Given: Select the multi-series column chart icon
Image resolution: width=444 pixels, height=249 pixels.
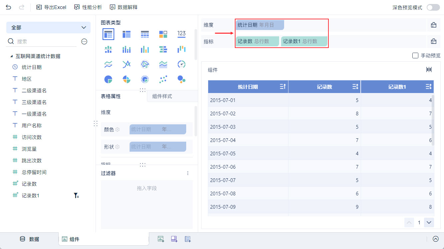Looking at the screenshot, I should (145, 49).
